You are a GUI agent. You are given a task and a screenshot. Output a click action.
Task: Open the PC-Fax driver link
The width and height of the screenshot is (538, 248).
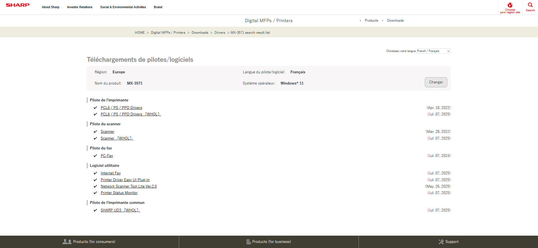(107, 156)
